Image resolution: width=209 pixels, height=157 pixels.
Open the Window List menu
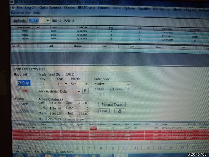[x=20, y=13]
